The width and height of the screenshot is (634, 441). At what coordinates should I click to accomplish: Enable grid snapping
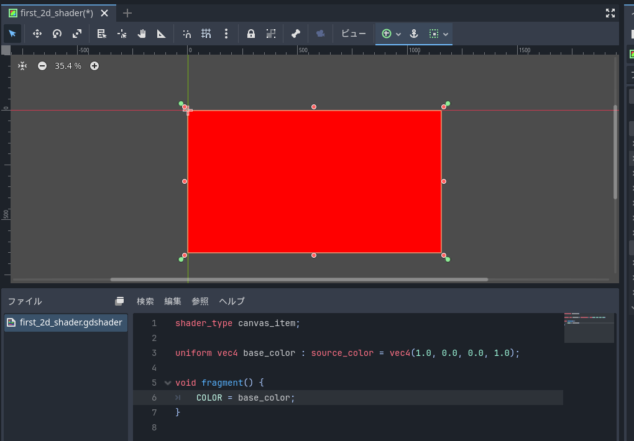point(206,34)
